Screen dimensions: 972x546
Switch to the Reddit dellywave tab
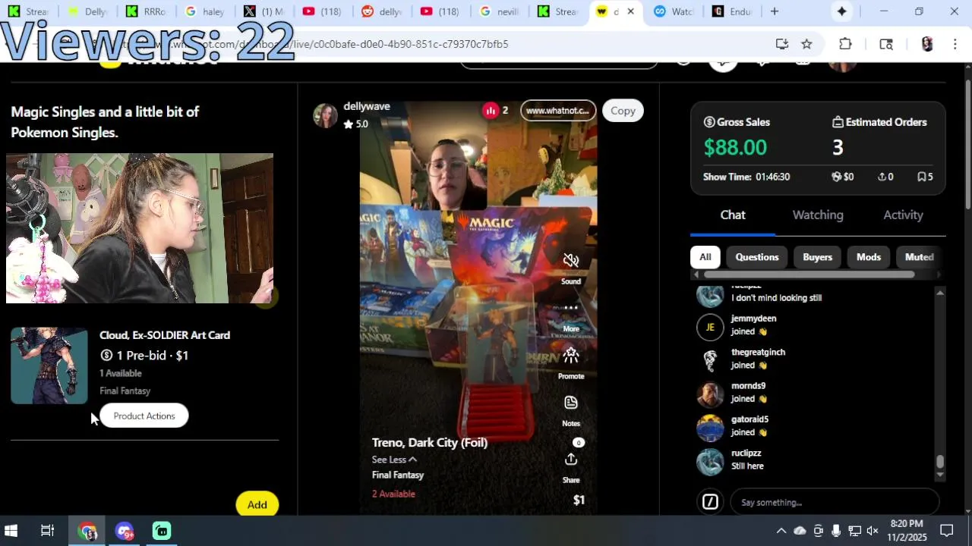(x=383, y=11)
